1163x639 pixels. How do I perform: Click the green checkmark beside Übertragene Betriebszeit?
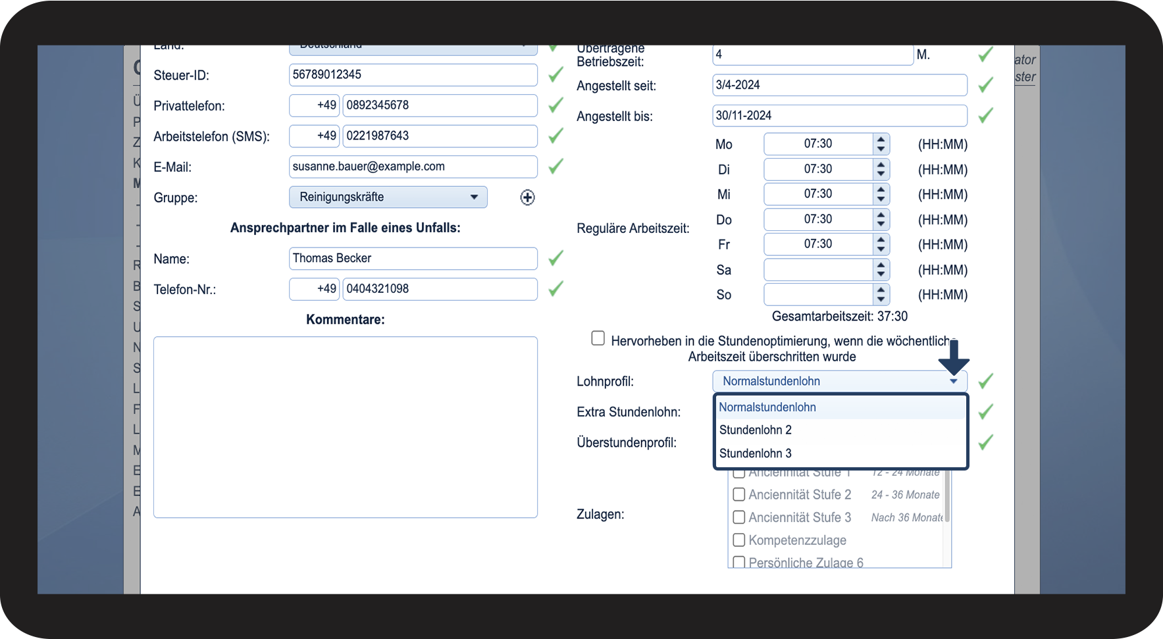point(985,55)
